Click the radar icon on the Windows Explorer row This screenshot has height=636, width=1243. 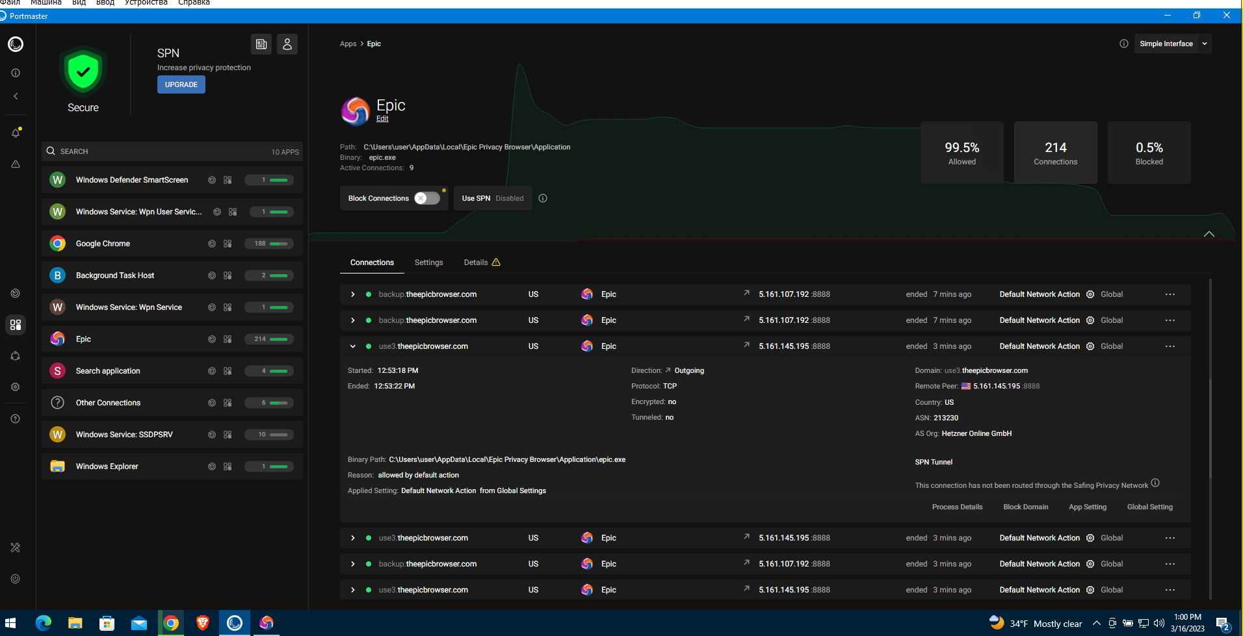[212, 466]
